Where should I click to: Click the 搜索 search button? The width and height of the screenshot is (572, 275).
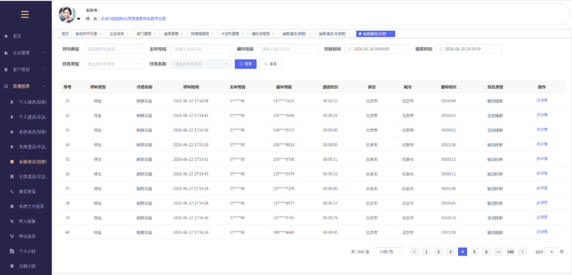click(246, 64)
